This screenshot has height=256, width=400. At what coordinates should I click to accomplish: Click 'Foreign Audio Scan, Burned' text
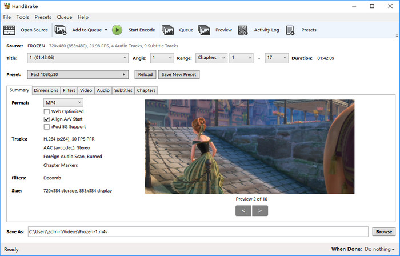click(x=73, y=157)
